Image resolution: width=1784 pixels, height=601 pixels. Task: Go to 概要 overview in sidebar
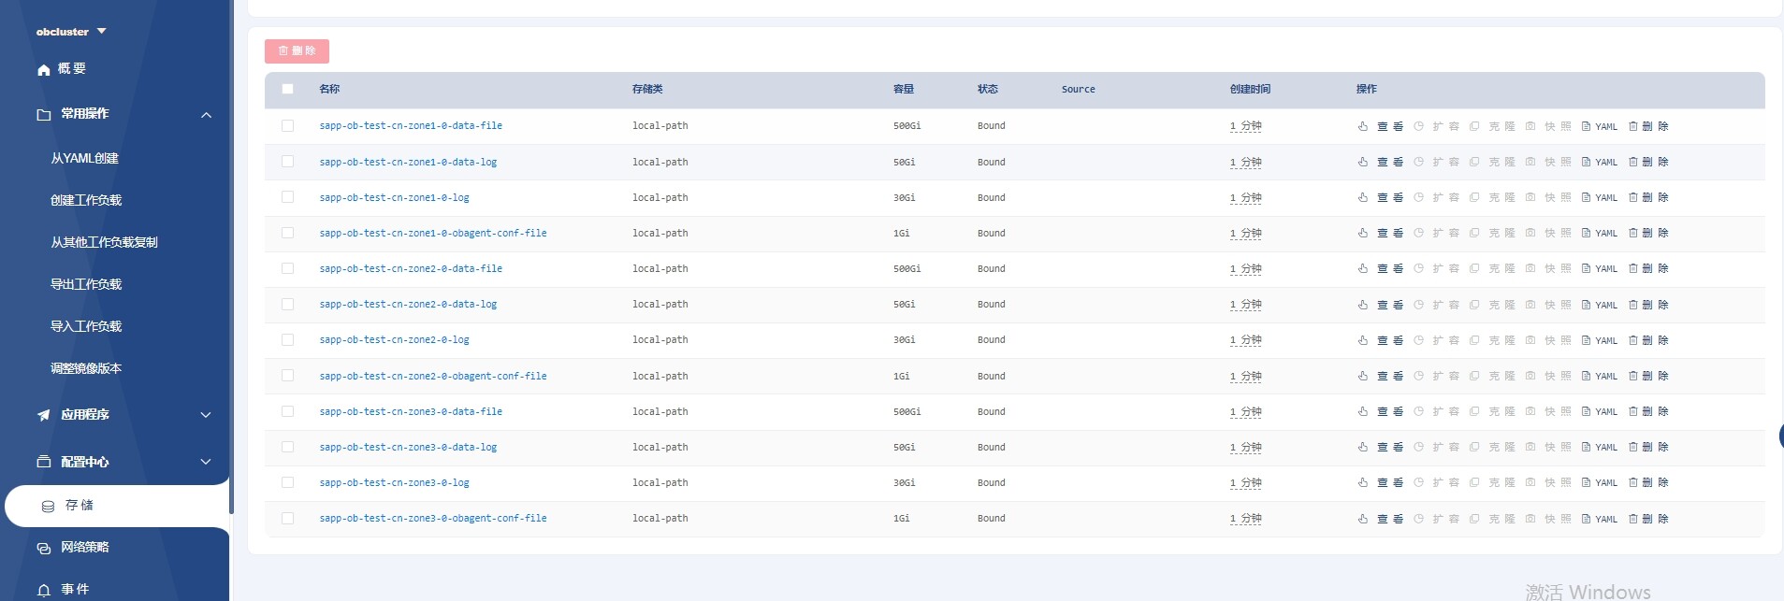[x=62, y=69]
